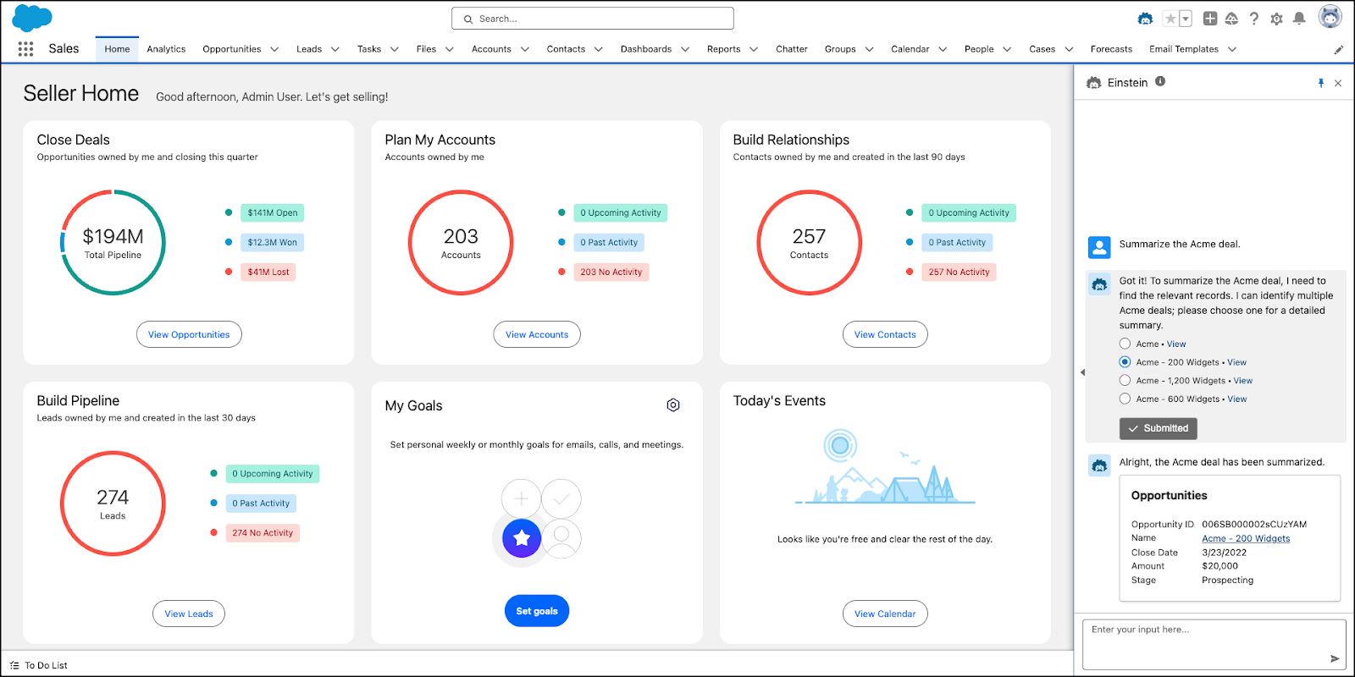Close the Einstein panel
The width and height of the screenshot is (1355, 677).
1338,83
